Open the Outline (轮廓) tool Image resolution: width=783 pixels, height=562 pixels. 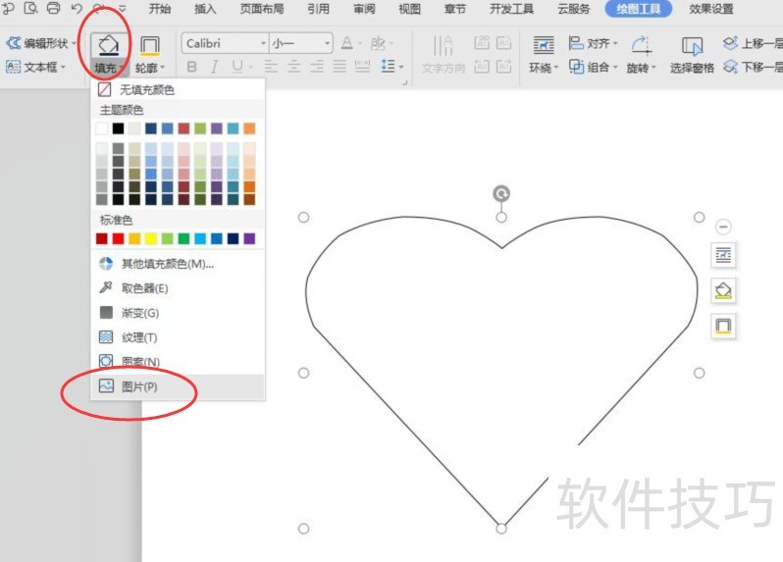pyautogui.click(x=149, y=53)
